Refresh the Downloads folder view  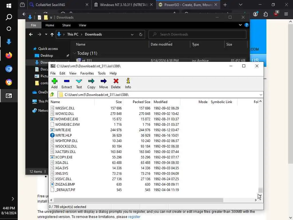coord(141,34)
